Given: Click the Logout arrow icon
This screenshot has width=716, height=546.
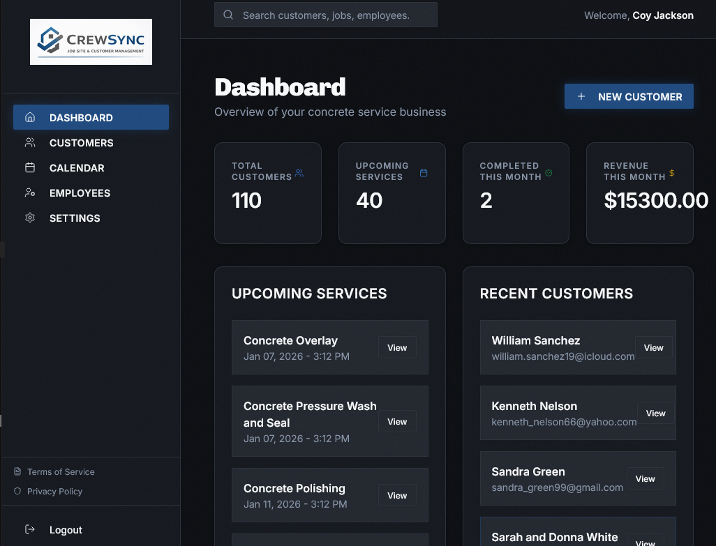Looking at the screenshot, I should (x=30, y=530).
